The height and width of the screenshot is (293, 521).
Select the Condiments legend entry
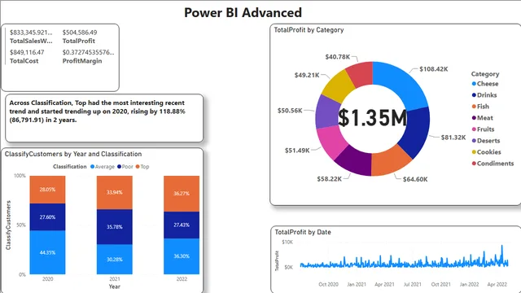[x=493, y=164]
